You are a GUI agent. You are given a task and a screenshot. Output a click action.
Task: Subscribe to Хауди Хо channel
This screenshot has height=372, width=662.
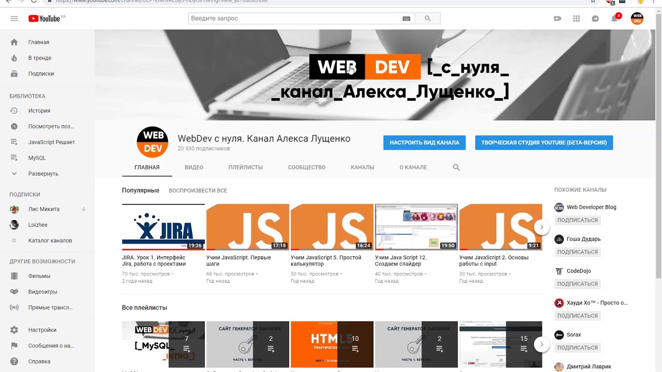pos(577,316)
